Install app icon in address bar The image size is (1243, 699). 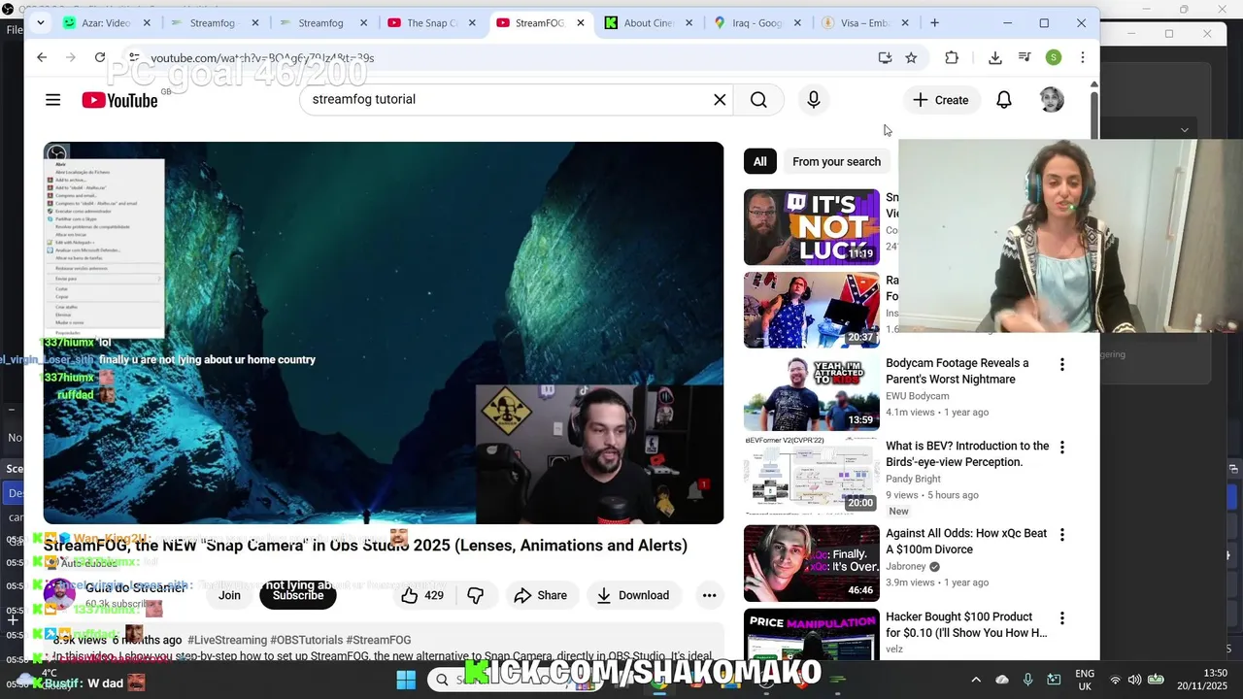[x=885, y=58]
